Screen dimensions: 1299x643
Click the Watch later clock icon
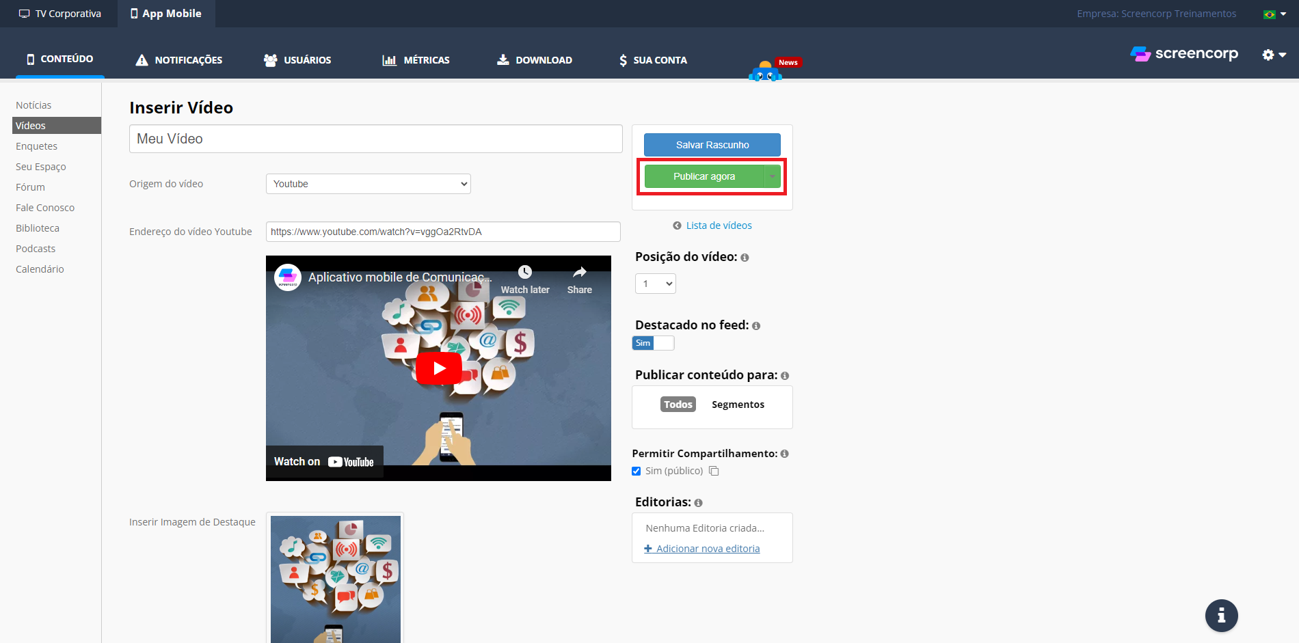[x=525, y=272]
